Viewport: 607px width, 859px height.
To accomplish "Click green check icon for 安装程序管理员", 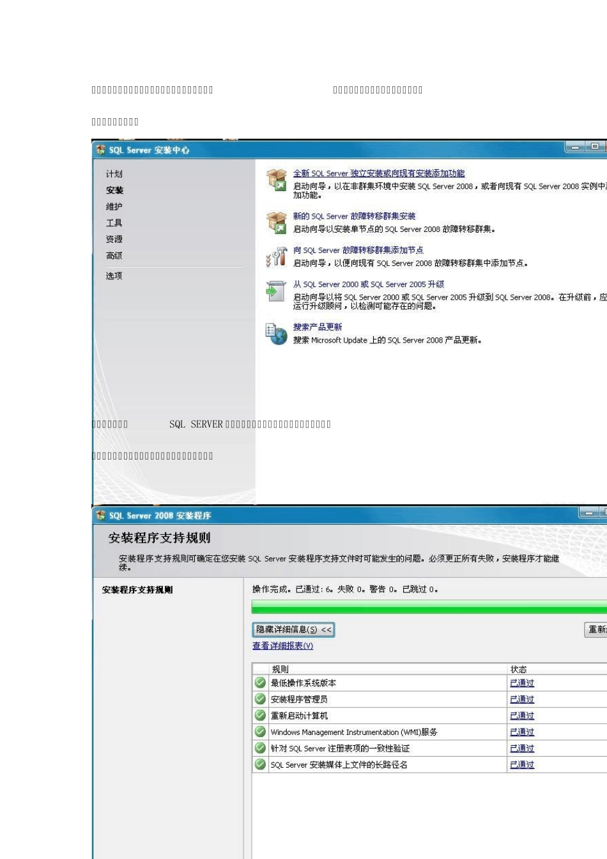I will (x=260, y=699).
